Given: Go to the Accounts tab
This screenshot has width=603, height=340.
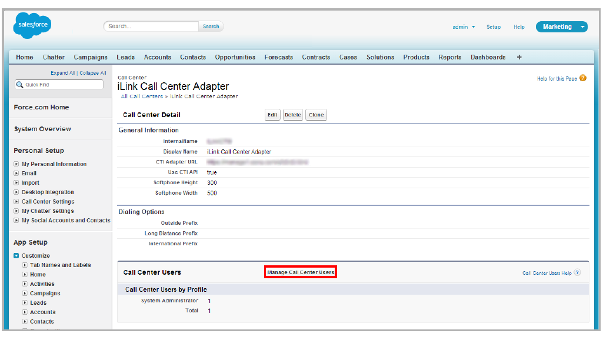Looking at the screenshot, I should pos(157,57).
